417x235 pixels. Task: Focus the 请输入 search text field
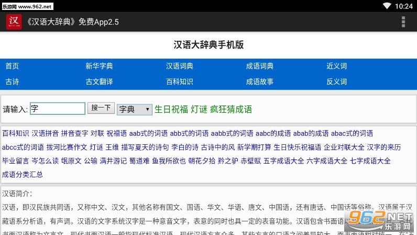[x=58, y=109]
